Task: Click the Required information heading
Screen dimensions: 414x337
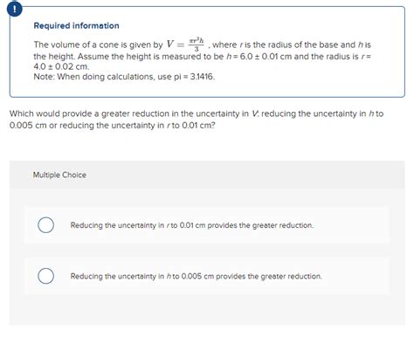Action: click(x=76, y=25)
